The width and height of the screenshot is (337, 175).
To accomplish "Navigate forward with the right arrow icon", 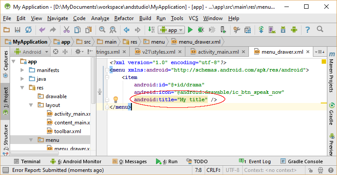I will pyautogui.click(x=138, y=30).
